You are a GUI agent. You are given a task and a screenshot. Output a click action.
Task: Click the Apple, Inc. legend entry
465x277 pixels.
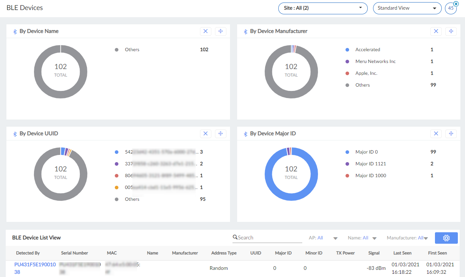click(x=366, y=73)
